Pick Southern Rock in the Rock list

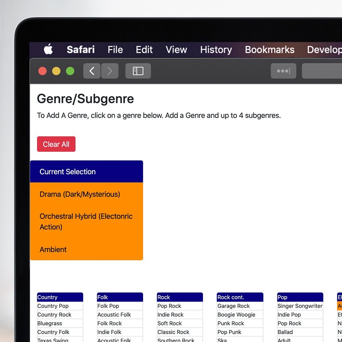click(180, 339)
